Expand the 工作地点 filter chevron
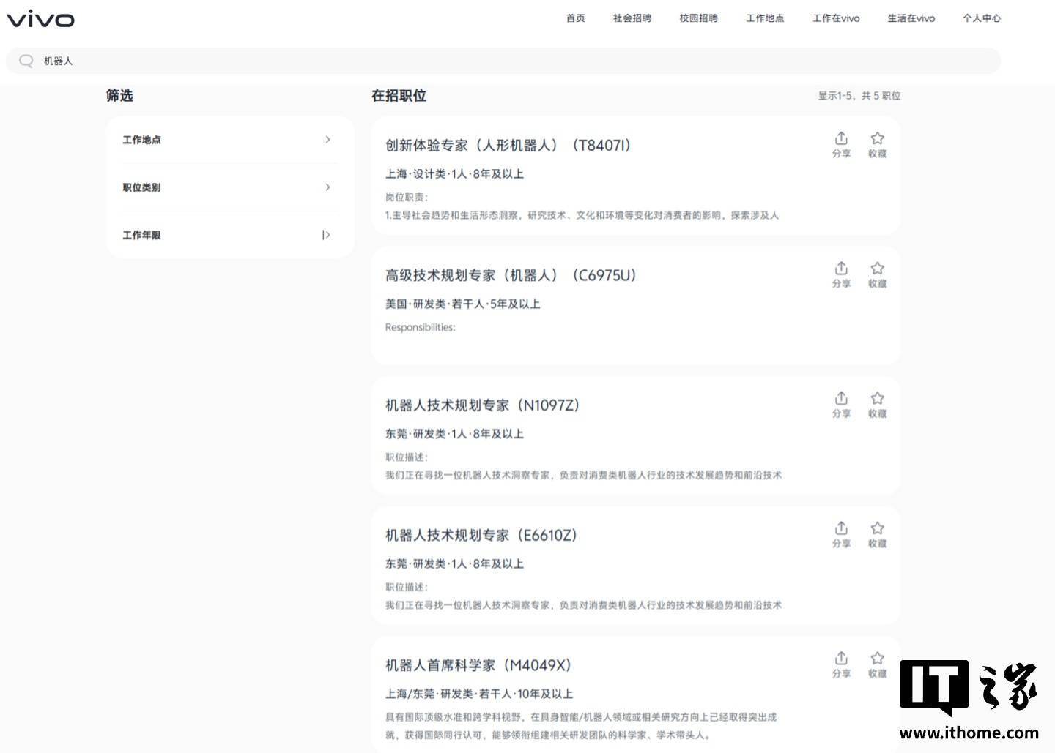This screenshot has width=1055, height=753. click(x=327, y=139)
